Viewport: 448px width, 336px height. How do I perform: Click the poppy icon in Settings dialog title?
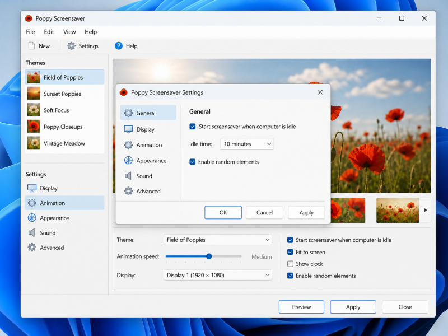click(123, 92)
